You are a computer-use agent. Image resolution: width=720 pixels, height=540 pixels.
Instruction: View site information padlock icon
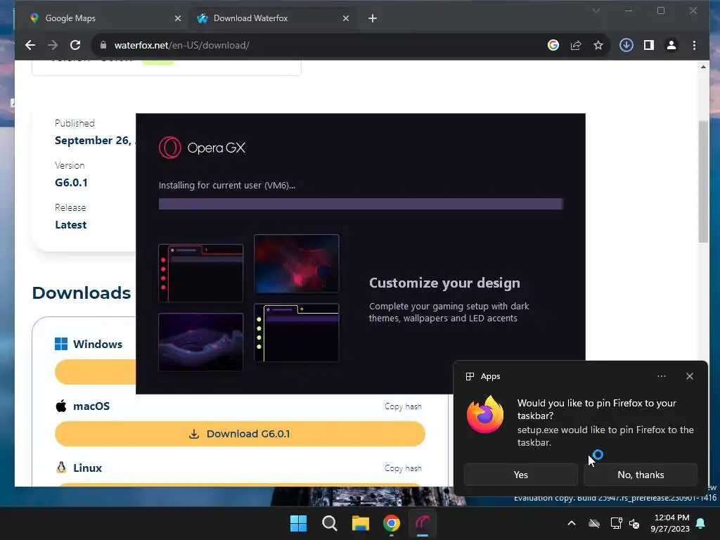[103, 45]
